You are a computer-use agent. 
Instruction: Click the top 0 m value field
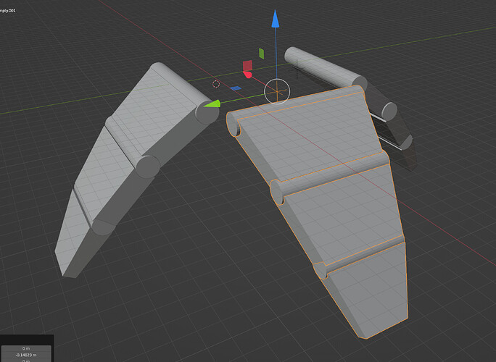[x=26, y=348]
